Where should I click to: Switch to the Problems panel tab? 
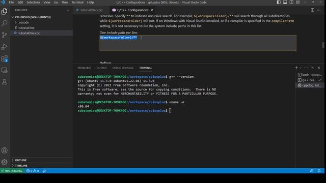(x=84, y=68)
